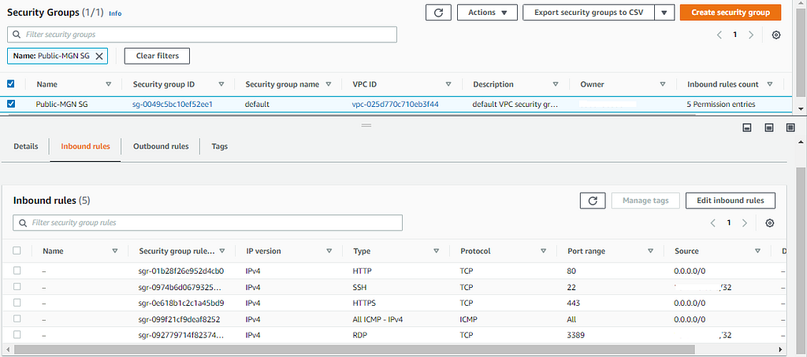Refresh the Security Groups list
Screen dimensions: 807x357
pyautogui.click(x=438, y=13)
